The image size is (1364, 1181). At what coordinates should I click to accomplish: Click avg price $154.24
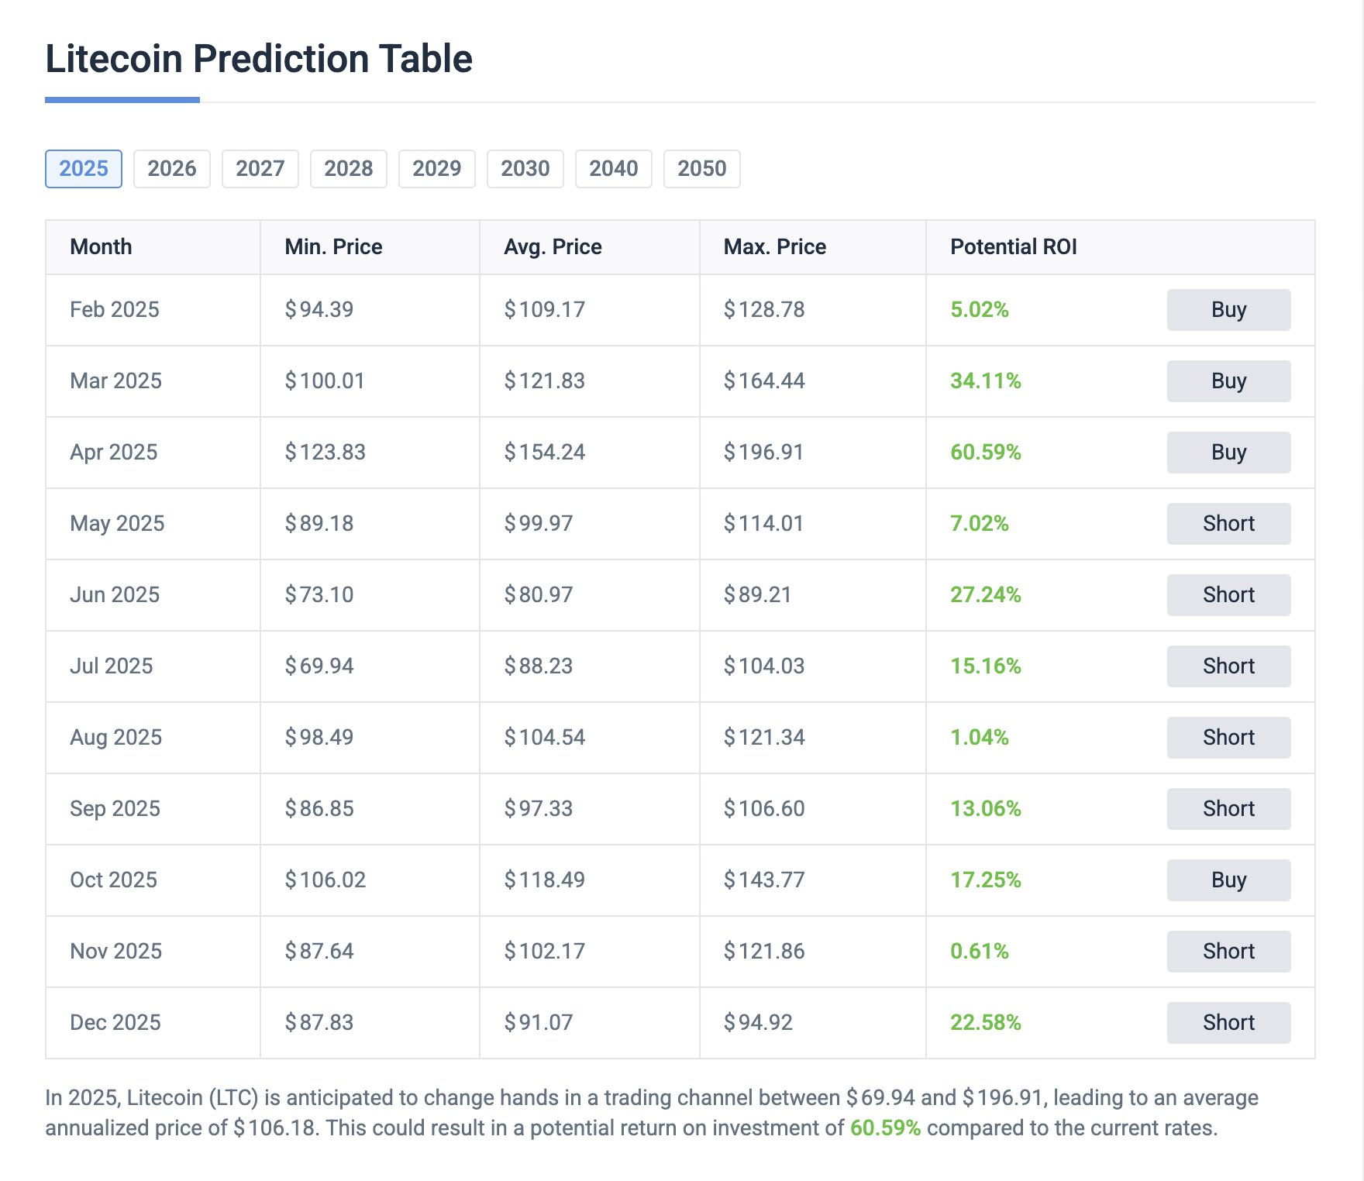click(x=545, y=453)
